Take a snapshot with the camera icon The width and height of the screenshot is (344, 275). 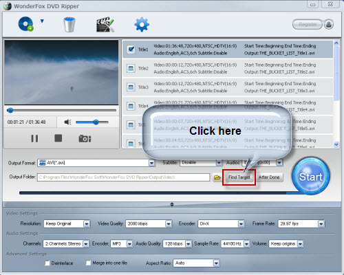tap(85, 139)
